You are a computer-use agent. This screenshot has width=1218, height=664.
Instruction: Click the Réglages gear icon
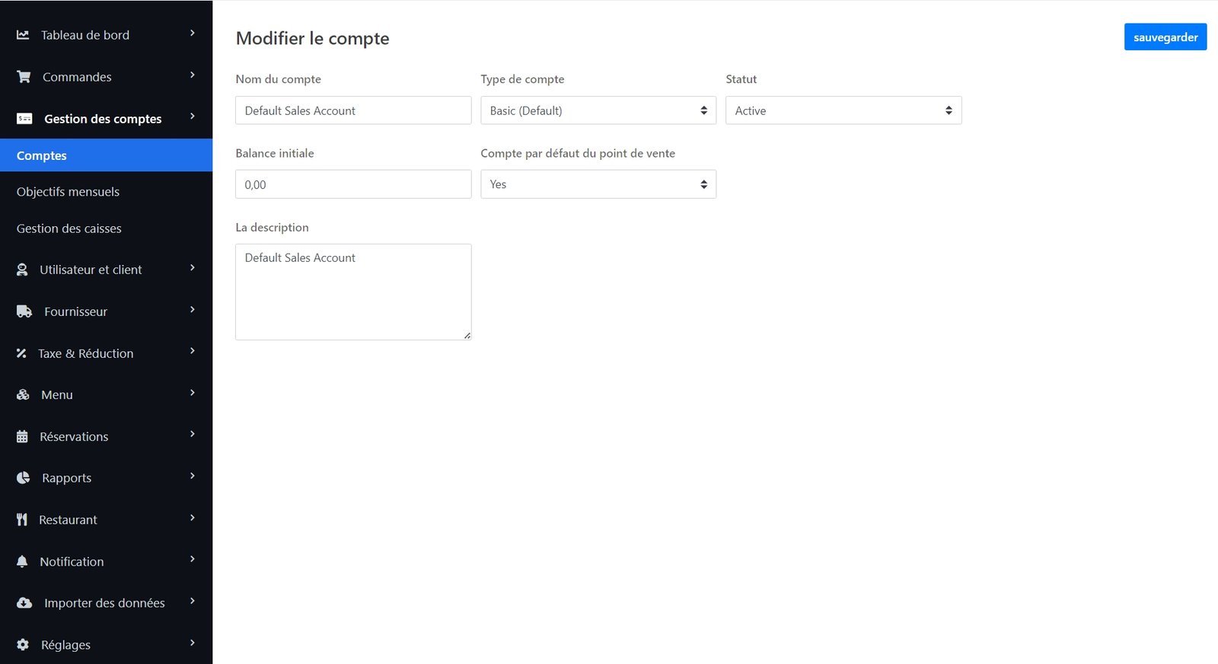[23, 645]
